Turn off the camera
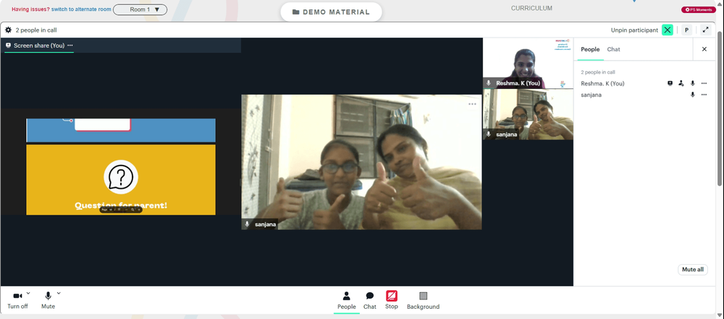The height and width of the screenshot is (319, 724). click(17, 300)
